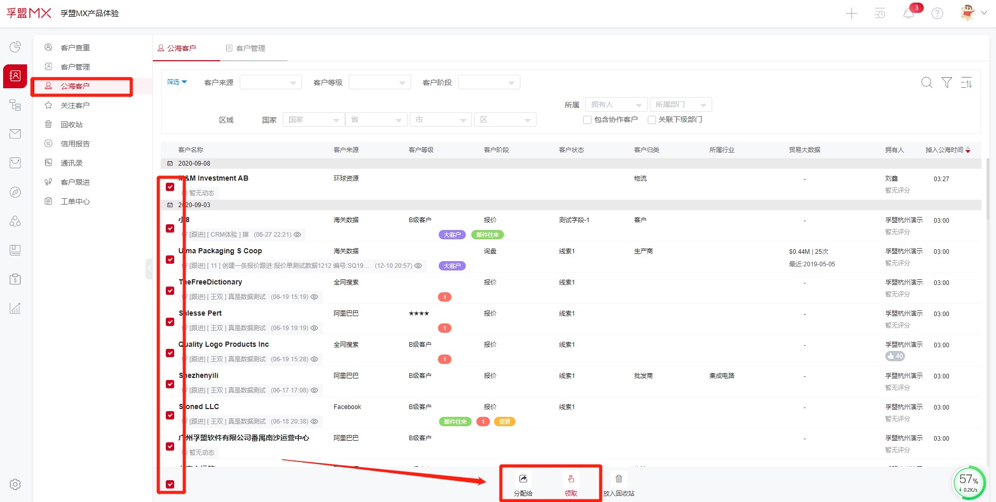996x502 pixels.
Task: Click the notification bell icon
Action: coord(908,13)
